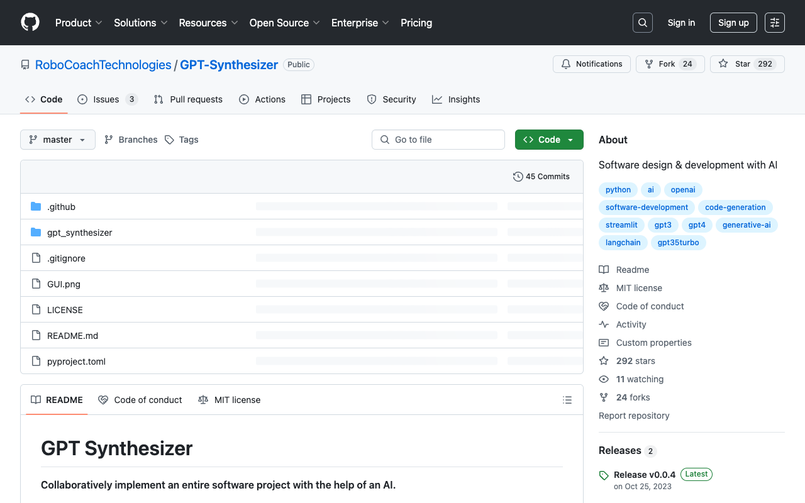Click the file icon beside GUI.png

[x=36, y=284]
